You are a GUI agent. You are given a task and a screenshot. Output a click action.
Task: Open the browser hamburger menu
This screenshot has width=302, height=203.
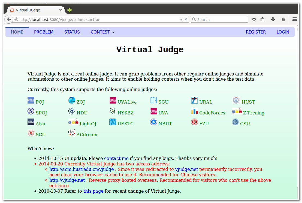294,19
